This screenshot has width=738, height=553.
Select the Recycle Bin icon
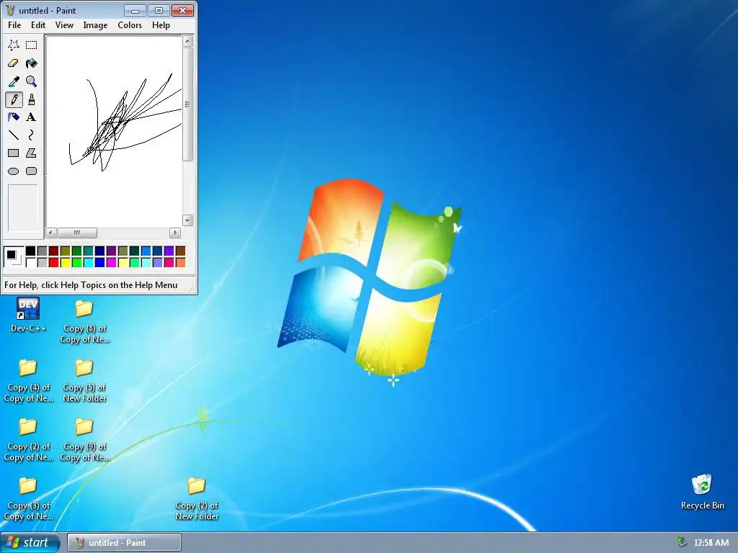click(x=702, y=491)
